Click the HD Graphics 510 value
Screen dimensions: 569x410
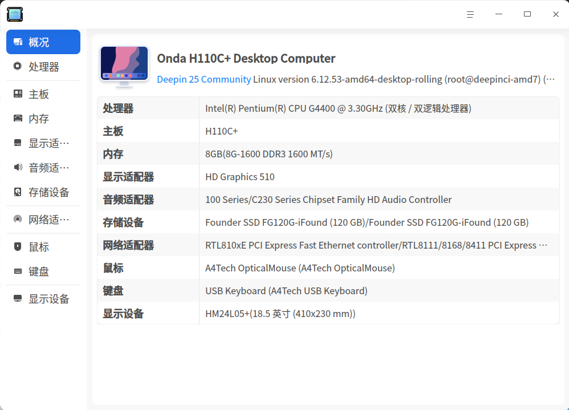tap(240, 177)
